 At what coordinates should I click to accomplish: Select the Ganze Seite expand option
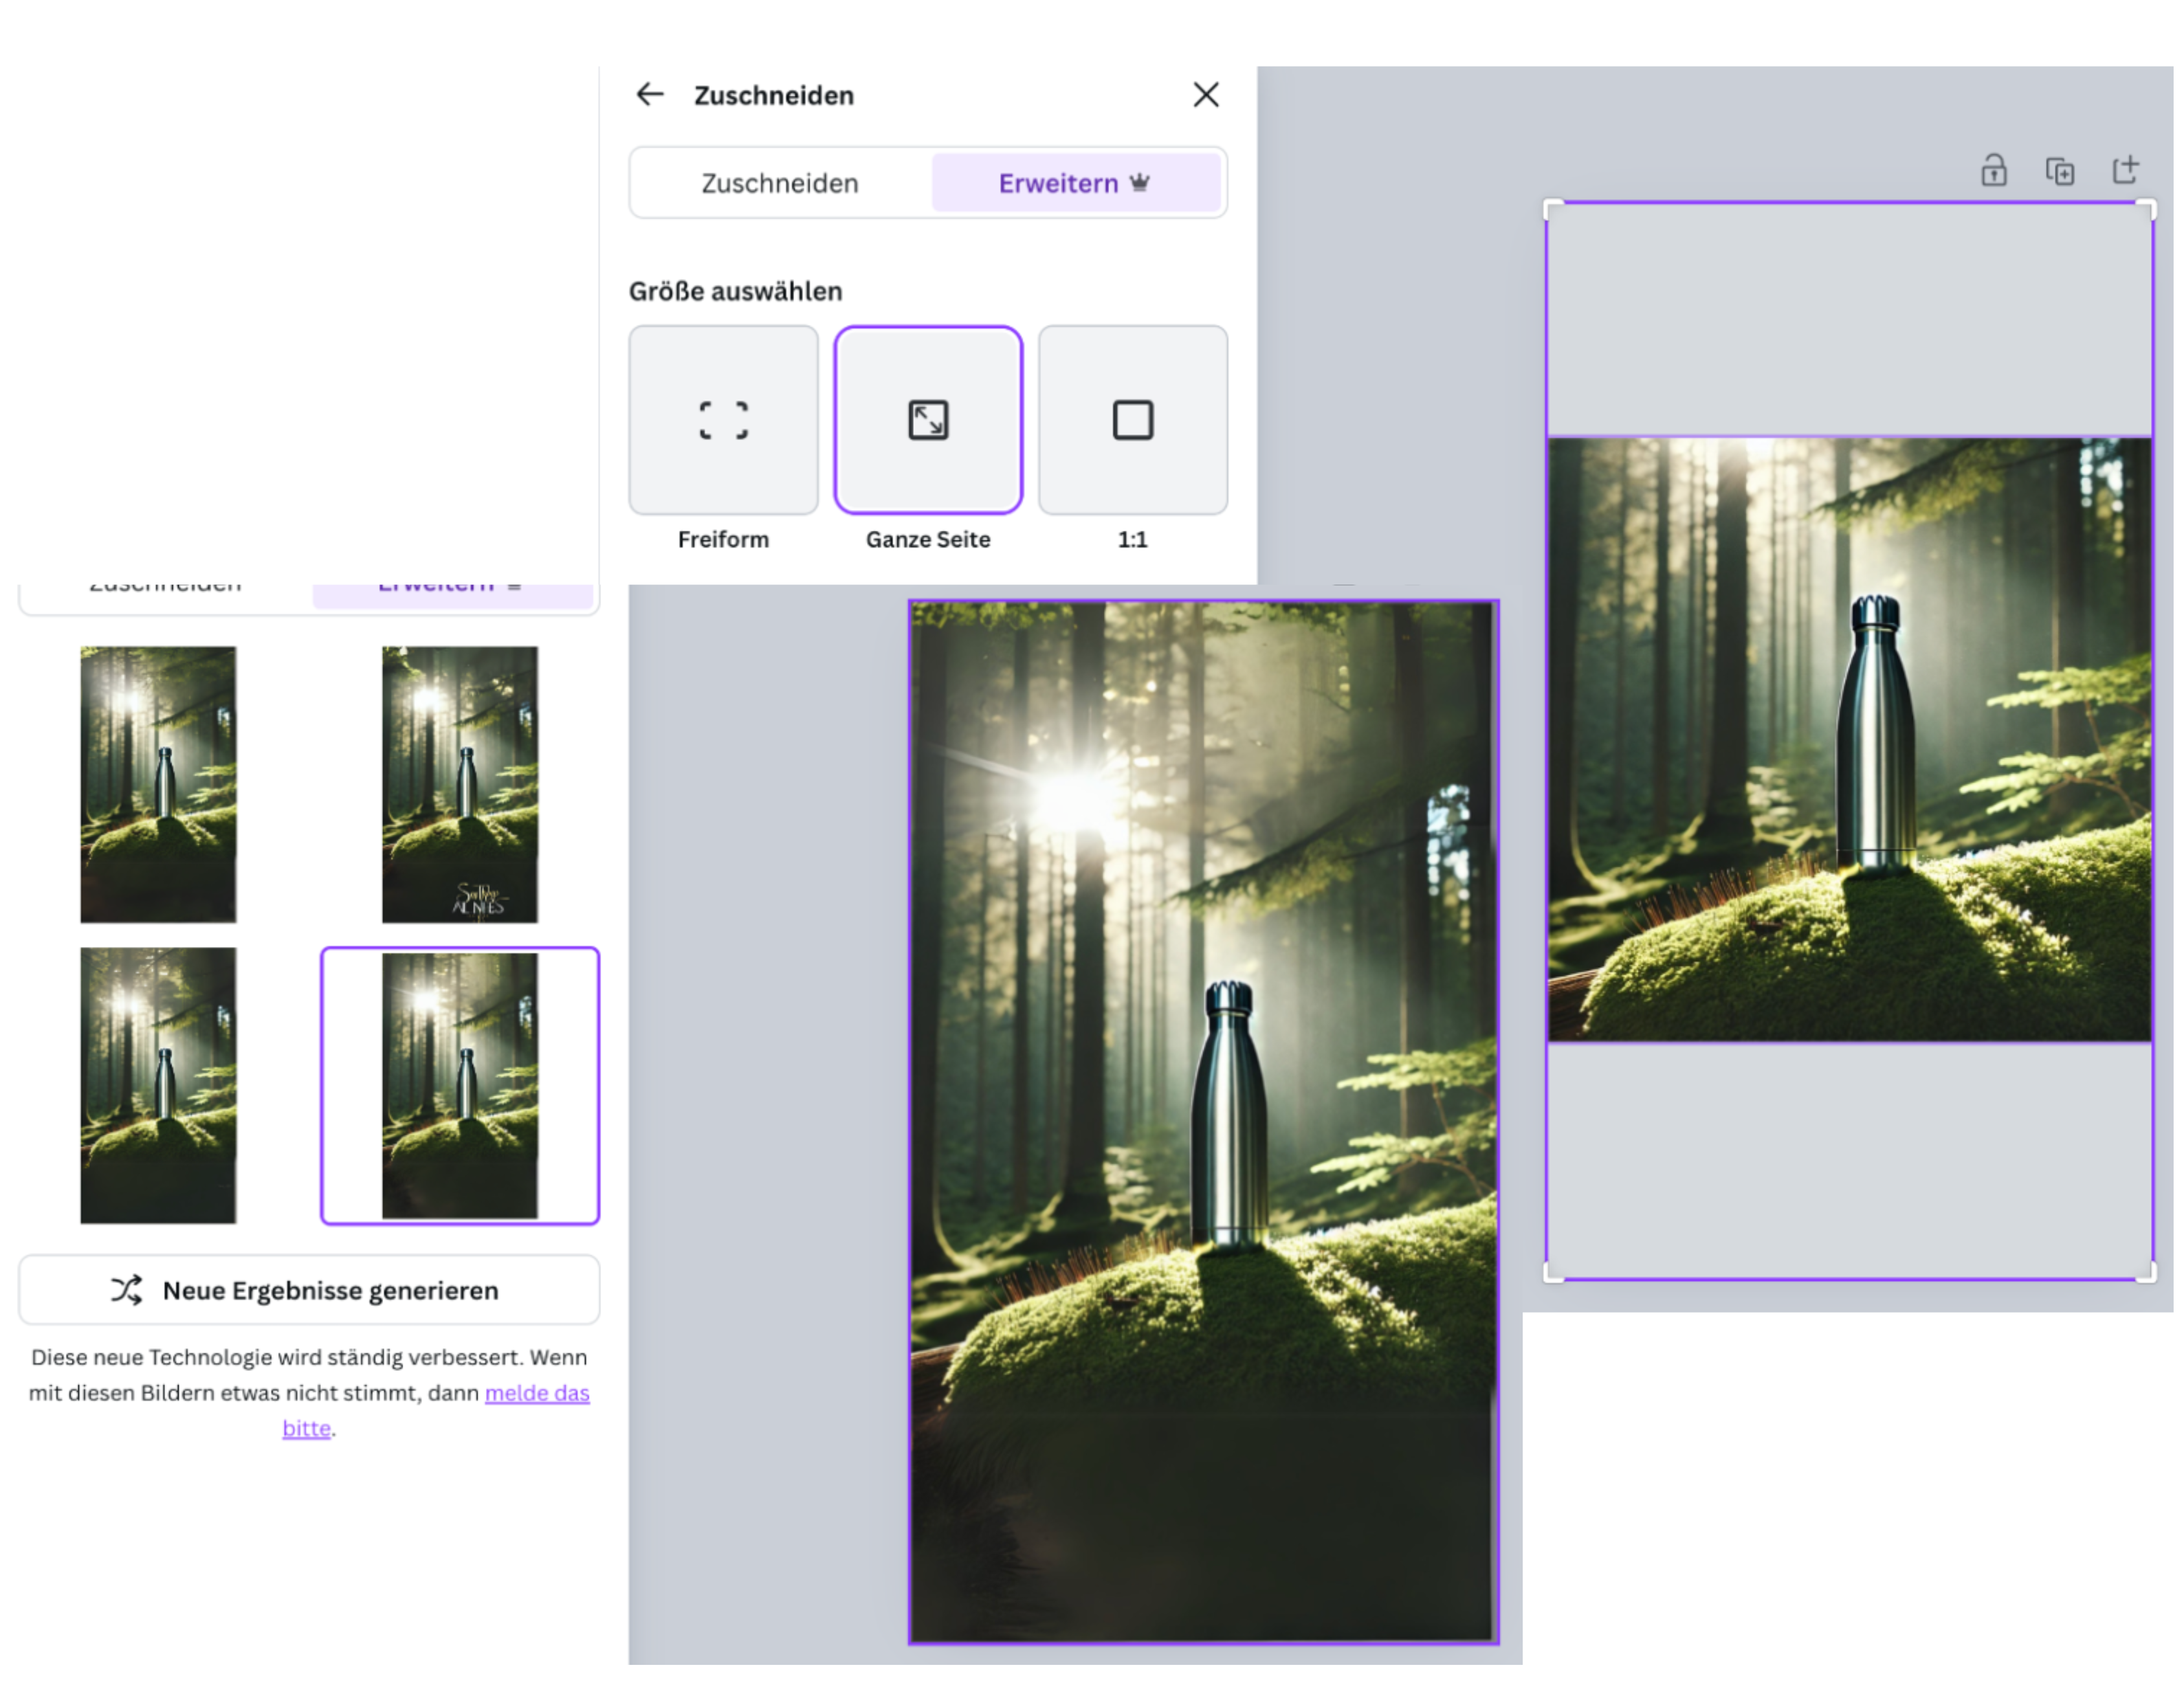(928, 420)
